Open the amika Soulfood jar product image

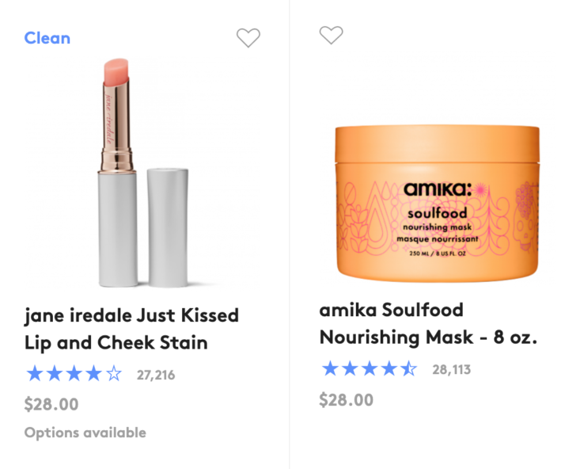pyautogui.click(x=438, y=204)
